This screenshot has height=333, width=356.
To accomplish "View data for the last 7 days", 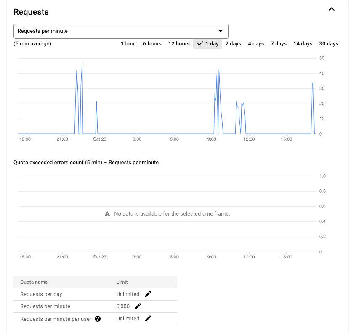I will click(x=278, y=43).
